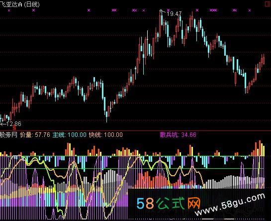271x221 pixels.
Task: Toggle the 价量: 57.76 indicator line
Action: [35, 134]
